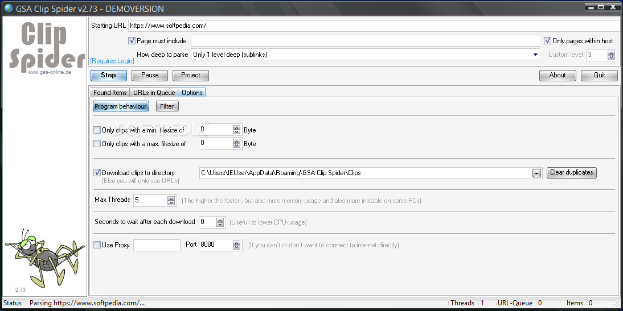Image resolution: width=623 pixels, height=311 pixels.
Task: Click the 2.73 version label under the mascot
Action: (21, 290)
